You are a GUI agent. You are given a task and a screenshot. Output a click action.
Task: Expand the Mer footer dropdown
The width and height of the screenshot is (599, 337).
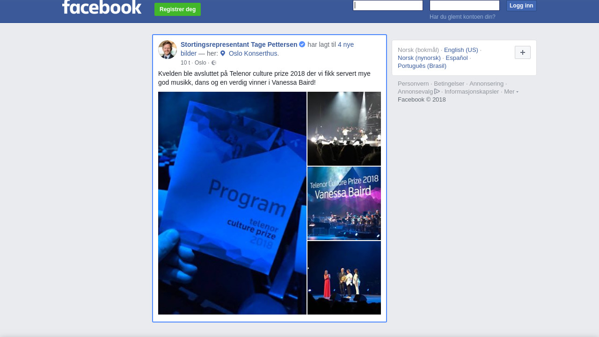(x=511, y=92)
